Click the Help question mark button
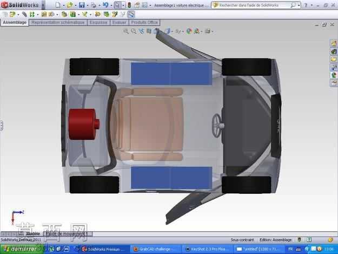Screen dimensions: 338x254 (306, 5)
